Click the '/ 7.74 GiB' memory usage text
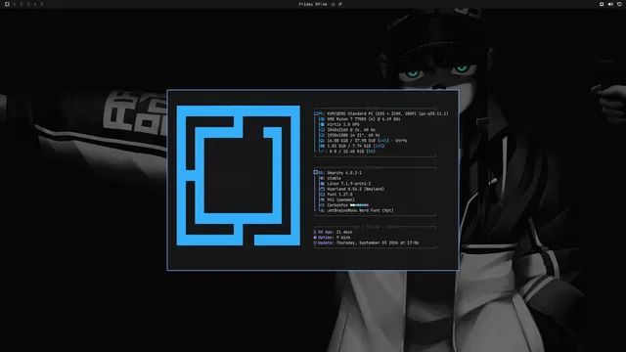Screen dimensions: 626x352 359,146
